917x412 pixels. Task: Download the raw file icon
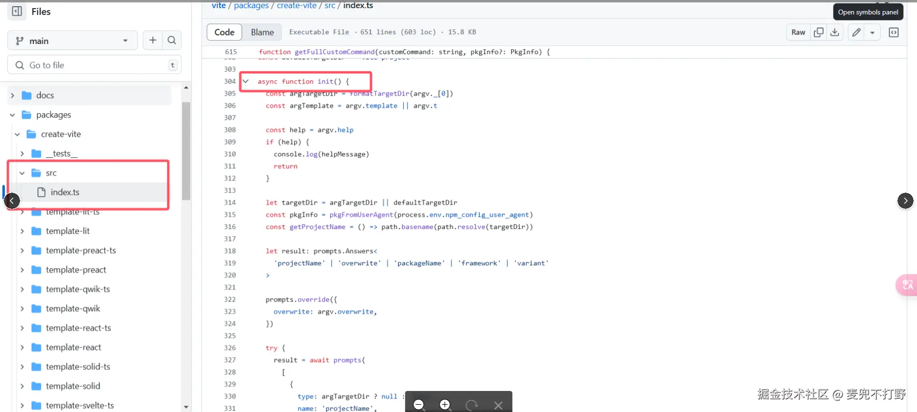[x=835, y=32]
